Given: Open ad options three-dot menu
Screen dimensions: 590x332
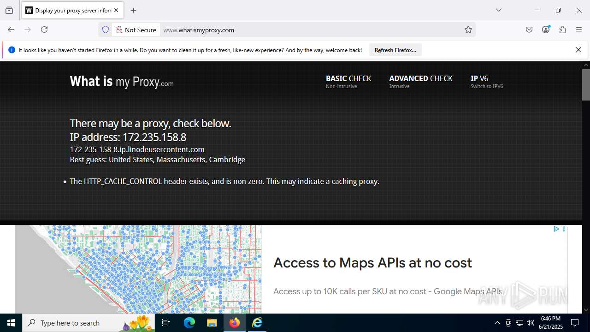Looking at the screenshot, I should [564, 229].
